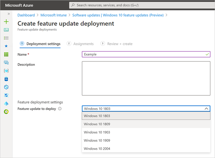Choose Windows 10 1809 from the list
This screenshot has width=215, height=158.
tap(146, 124)
